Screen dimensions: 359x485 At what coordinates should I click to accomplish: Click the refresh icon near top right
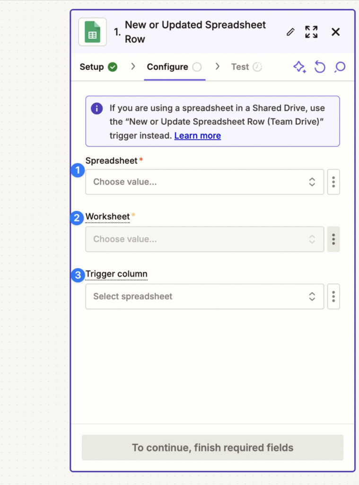click(x=320, y=67)
